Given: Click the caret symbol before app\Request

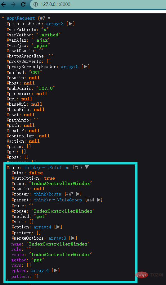Looking at the screenshot, I should [3, 18].
